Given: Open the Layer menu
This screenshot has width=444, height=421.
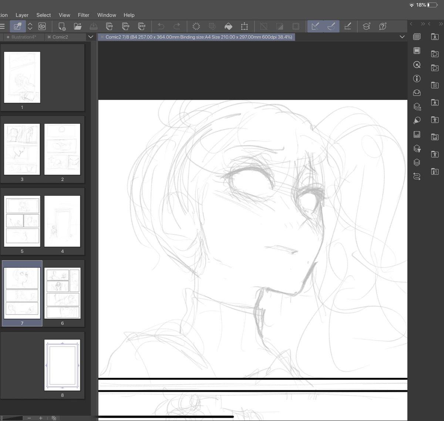Looking at the screenshot, I should point(22,15).
